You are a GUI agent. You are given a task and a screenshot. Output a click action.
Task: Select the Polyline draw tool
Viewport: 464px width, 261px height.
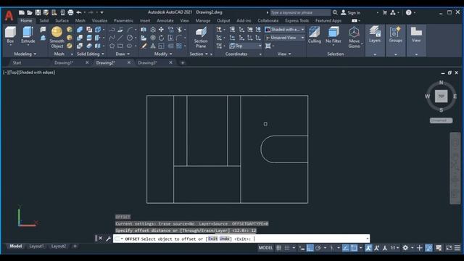click(112, 30)
